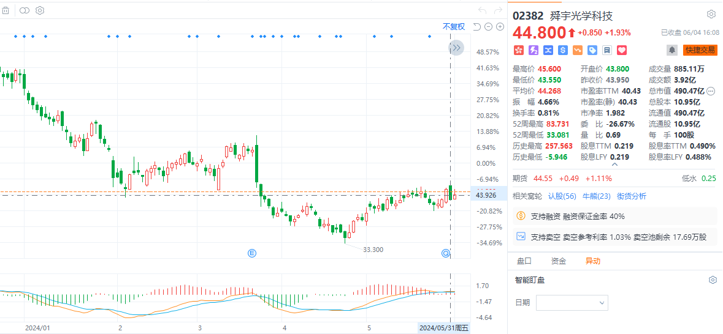Click the red heart watchlist icon
The image size is (723, 334).
(621, 50)
